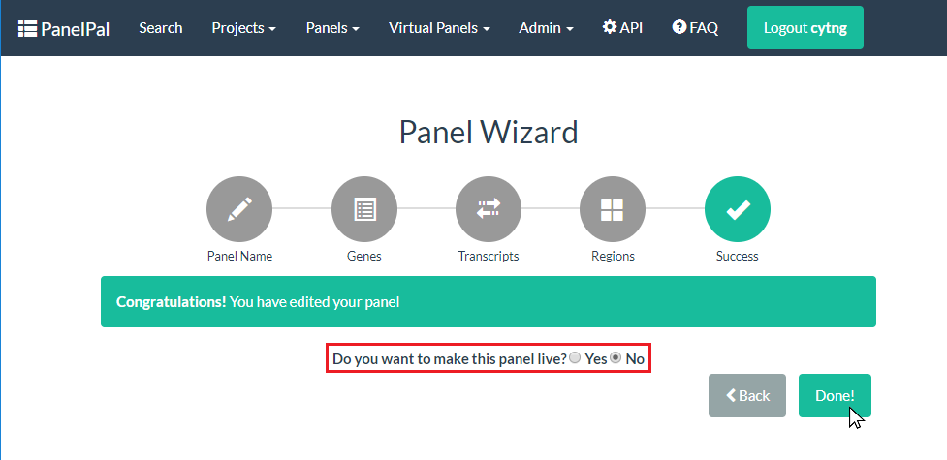
Task: Click the Success step label
Action: (x=738, y=256)
